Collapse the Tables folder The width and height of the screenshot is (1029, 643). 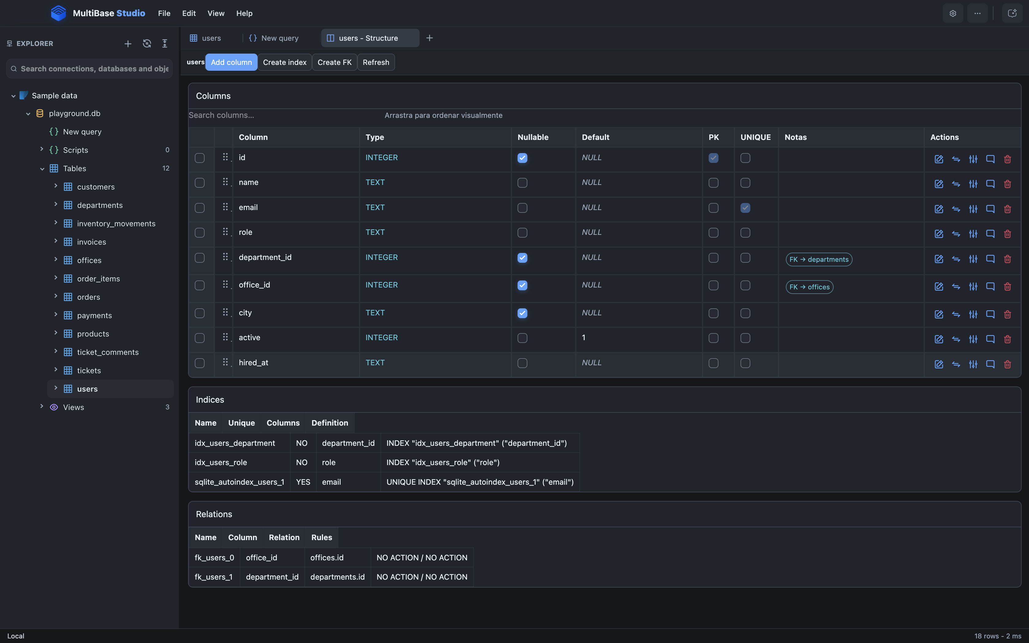pyautogui.click(x=42, y=168)
